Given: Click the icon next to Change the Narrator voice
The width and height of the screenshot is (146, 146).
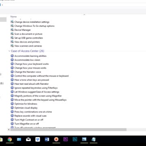Looking at the screenshot, I should [x=12, y=72].
